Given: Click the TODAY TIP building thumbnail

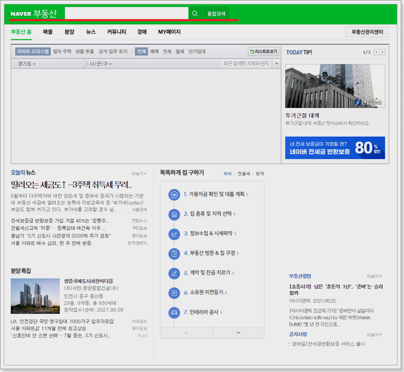Looking at the screenshot, I should click(x=335, y=86).
